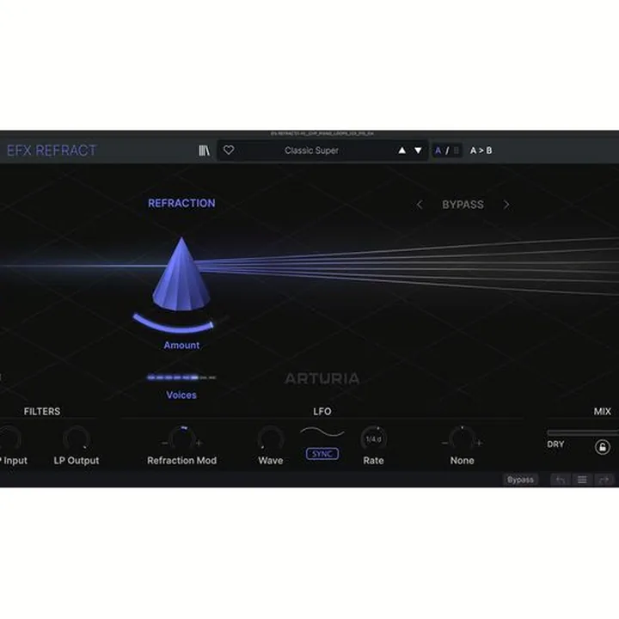Switch to preset slot B
Screen dimensions: 619x619
click(457, 150)
